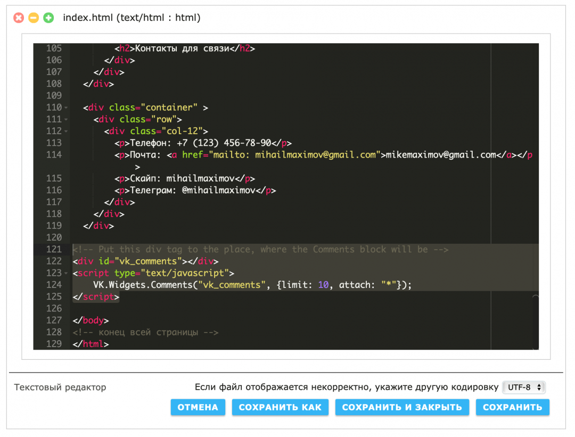Image resolution: width=575 pixels, height=437 pixels.
Task: Click the green maximize window icon
Action: point(48,18)
